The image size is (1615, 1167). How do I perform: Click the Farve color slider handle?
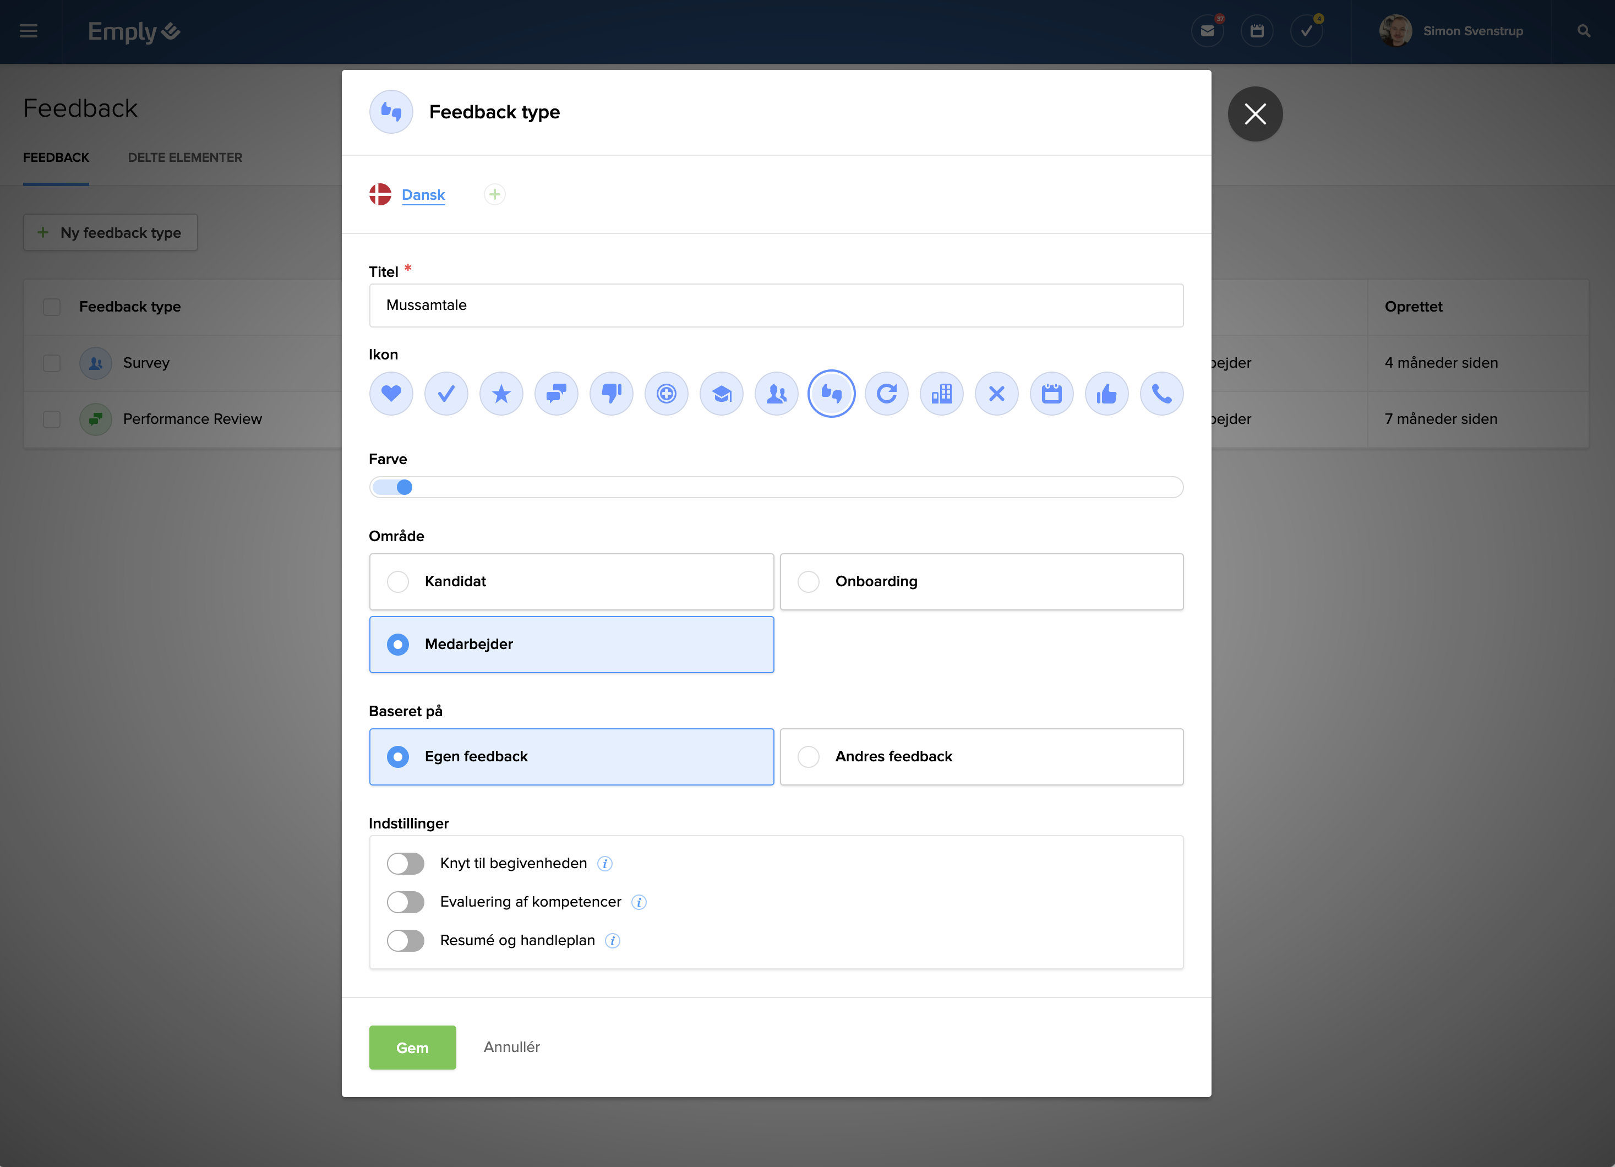404,487
